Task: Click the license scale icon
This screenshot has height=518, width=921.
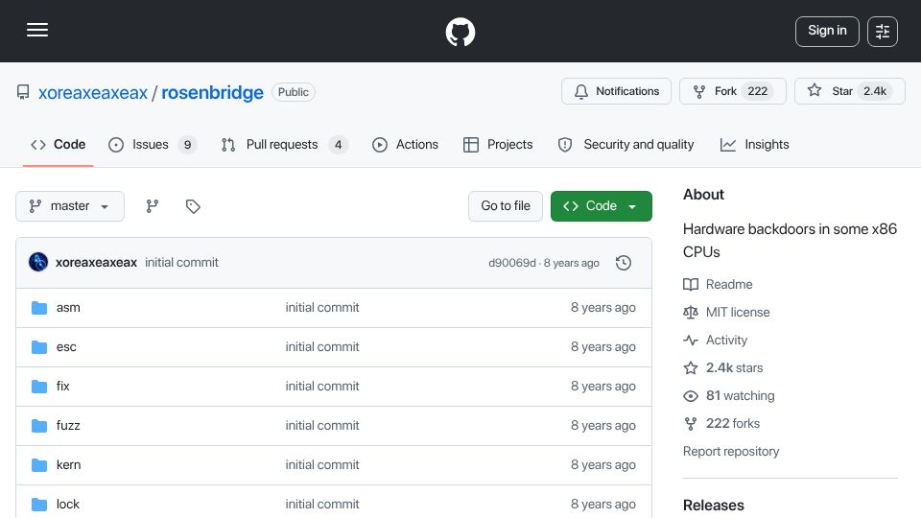Action: 691,313
